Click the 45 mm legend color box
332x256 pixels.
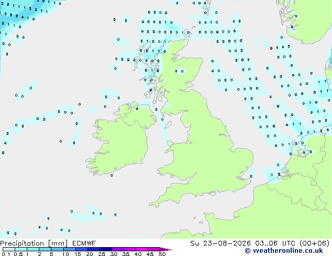pyautogui.click(x=154, y=249)
